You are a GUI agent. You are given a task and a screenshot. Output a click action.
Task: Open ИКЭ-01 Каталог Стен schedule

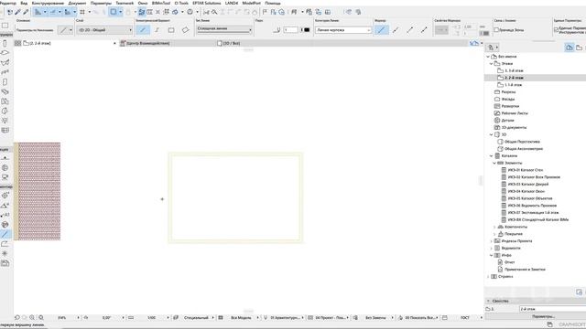[525, 170]
